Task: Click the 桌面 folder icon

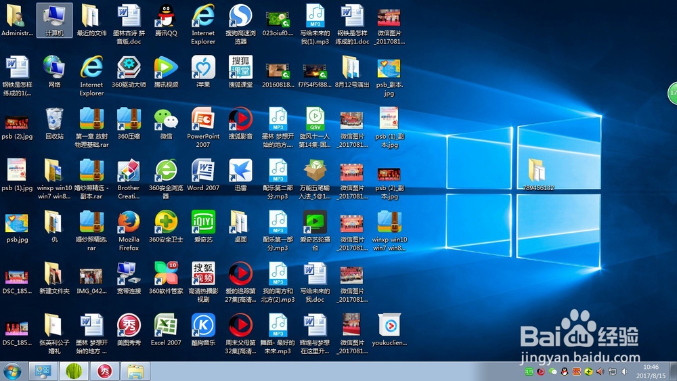Action: [x=240, y=227]
